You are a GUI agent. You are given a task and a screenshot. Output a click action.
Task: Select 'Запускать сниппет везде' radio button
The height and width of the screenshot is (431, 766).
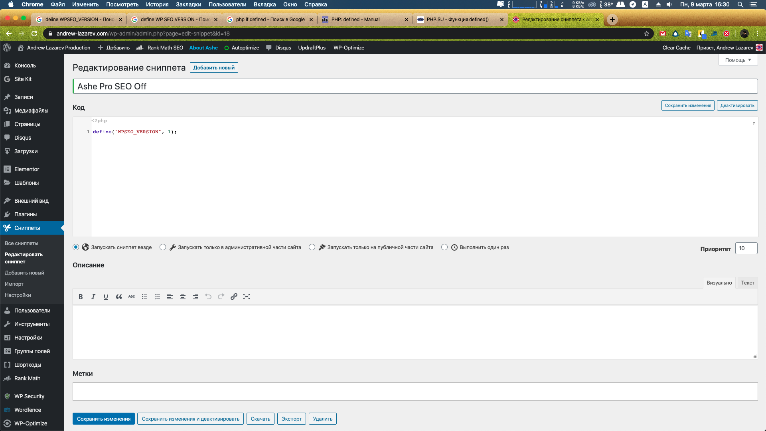(x=76, y=247)
